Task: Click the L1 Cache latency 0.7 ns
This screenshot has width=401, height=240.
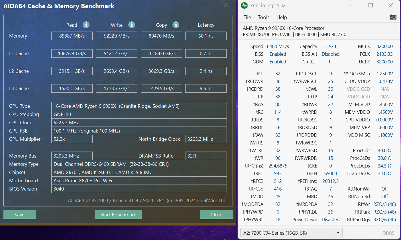Action: pyautogui.click(x=206, y=53)
